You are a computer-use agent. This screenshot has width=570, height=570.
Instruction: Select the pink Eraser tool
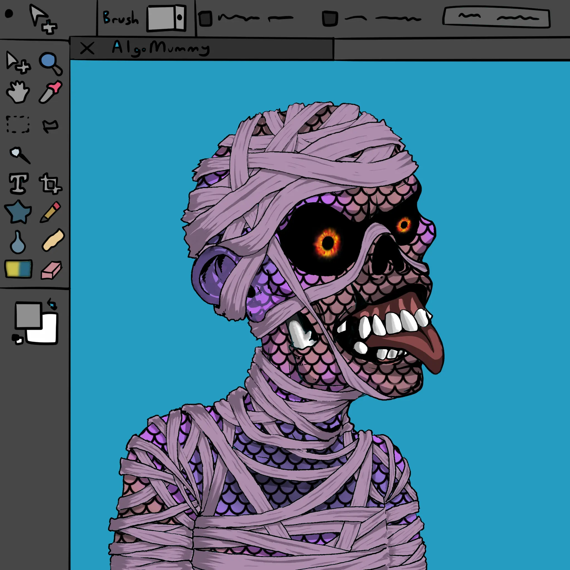coord(51,270)
